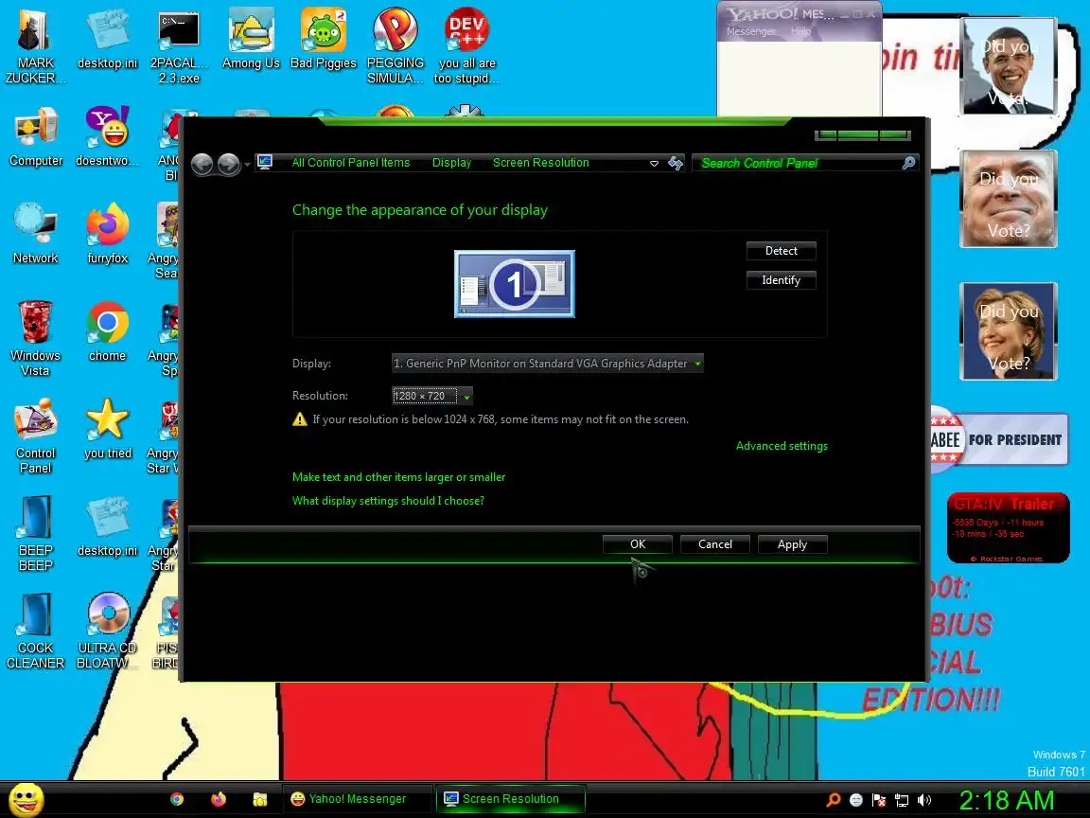
Task: Click the Display breadcrumb
Action: pyautogui.click(x=452, y=163)
